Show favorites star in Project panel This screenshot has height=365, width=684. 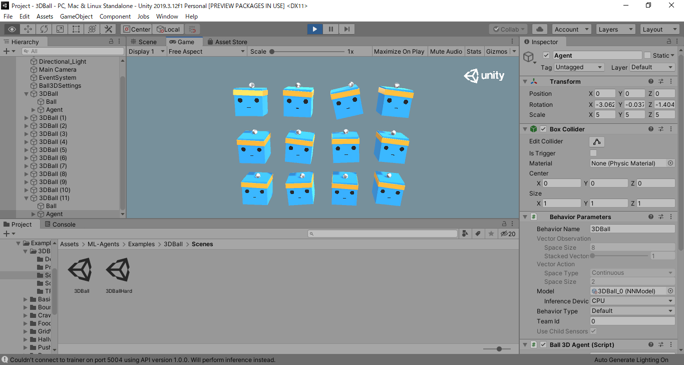tap(491, 234)
